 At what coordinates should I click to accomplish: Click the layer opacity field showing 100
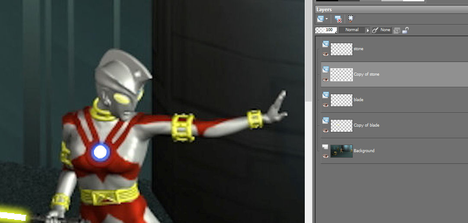point(326,30)
